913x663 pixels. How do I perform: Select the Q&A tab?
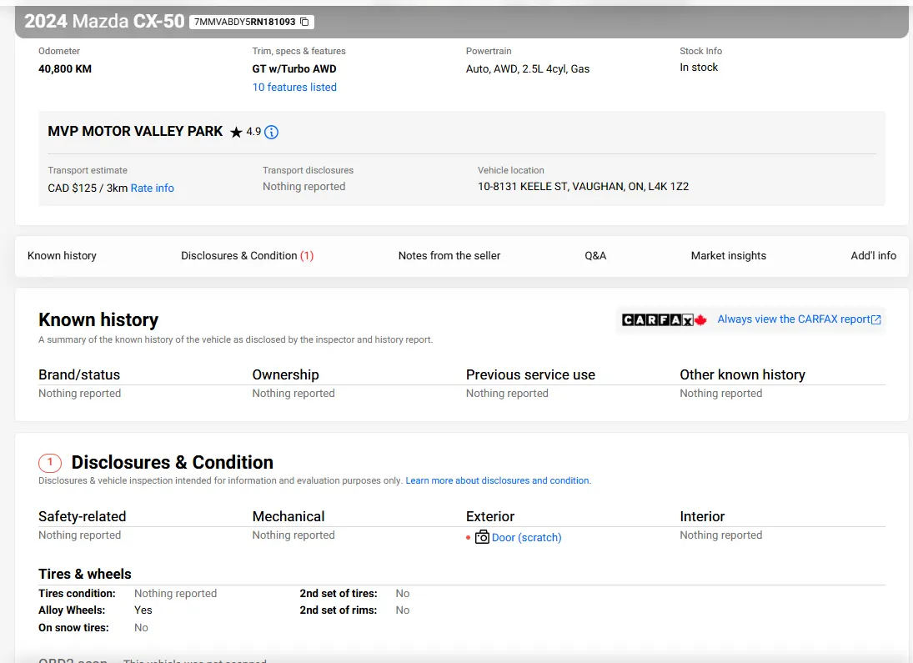(595, 256)
